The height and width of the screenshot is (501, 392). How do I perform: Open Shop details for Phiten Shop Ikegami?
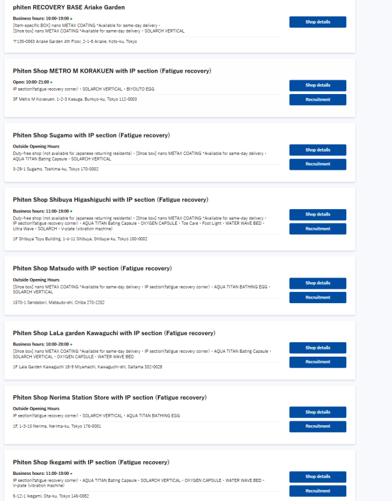click(x=318, y=477)
